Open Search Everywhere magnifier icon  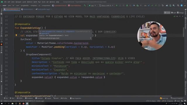pyautogui.click(x=178, y=6)
